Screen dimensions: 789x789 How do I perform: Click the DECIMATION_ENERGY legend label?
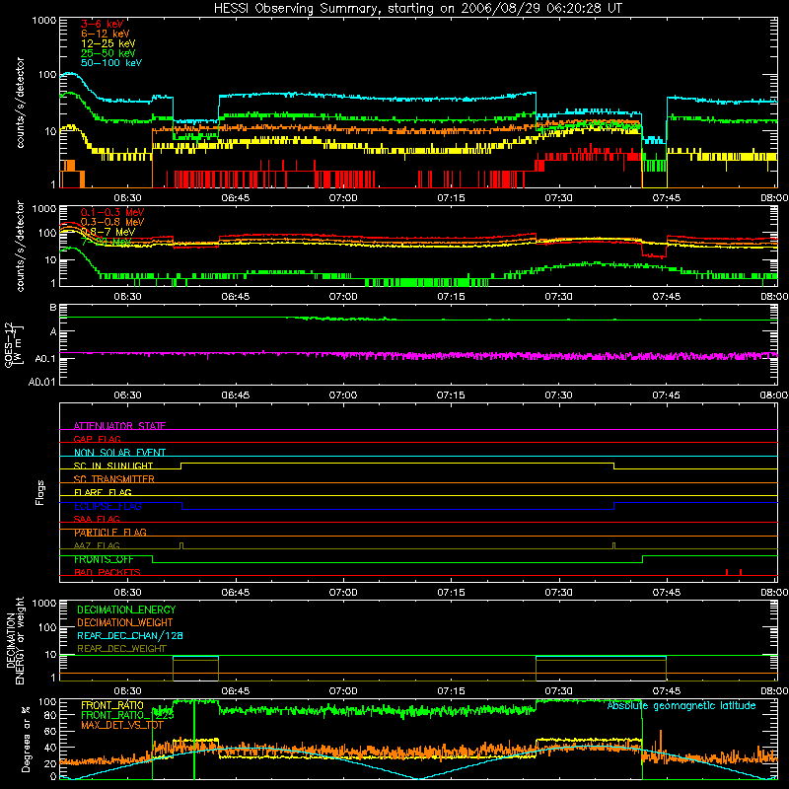point(126,610)
